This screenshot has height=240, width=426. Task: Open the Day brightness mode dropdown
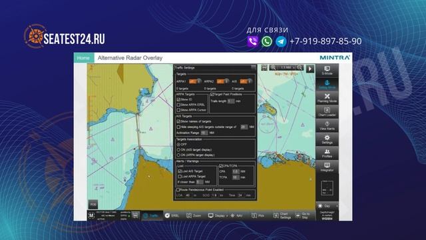tap(327, 206)
